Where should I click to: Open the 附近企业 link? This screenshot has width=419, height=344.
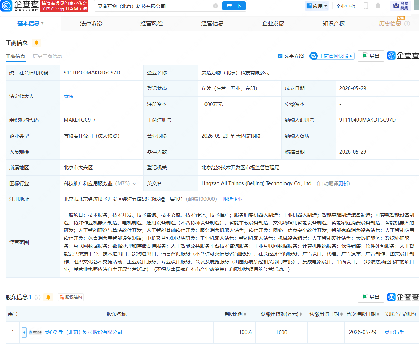[x=233, y=199]
